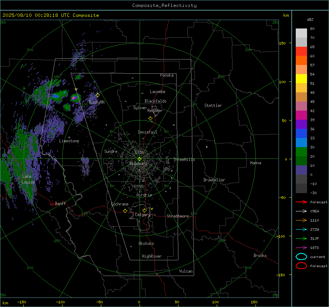
Task: Click the Lacombe city label
Action: tap(158, 92)
